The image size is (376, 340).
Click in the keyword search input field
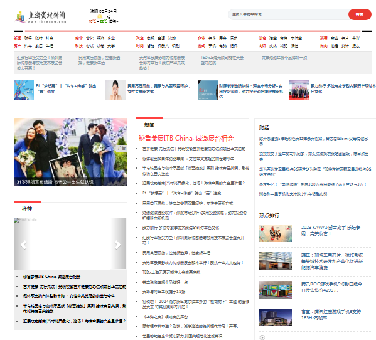point(288,14)
